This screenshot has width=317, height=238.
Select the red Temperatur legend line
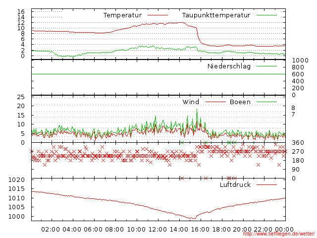[158, 15]
